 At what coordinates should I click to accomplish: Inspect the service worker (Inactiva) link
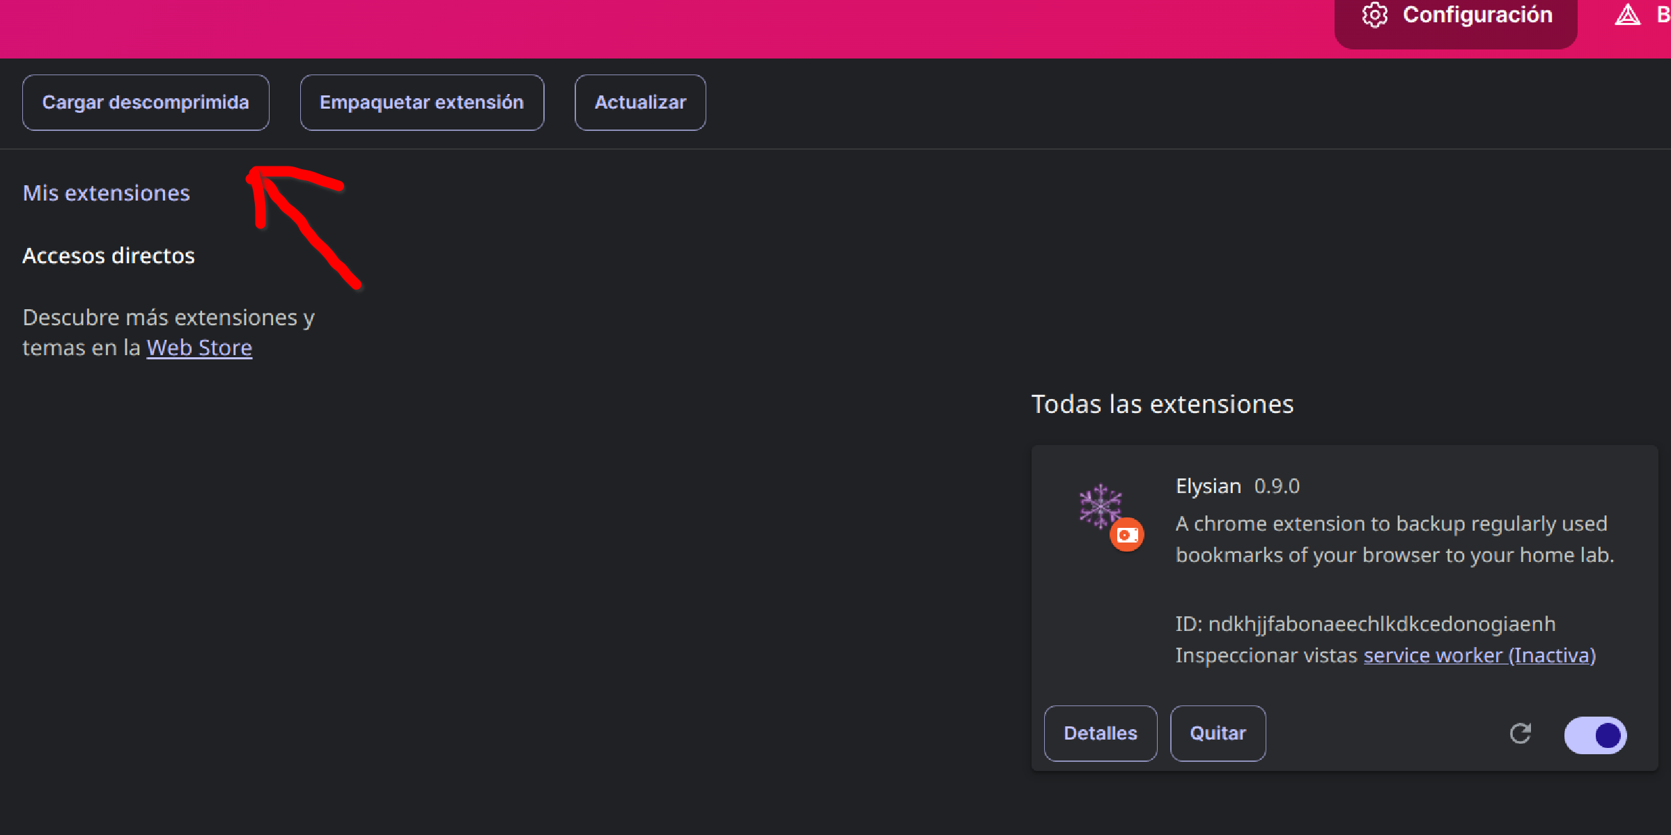coord(1479,655)
